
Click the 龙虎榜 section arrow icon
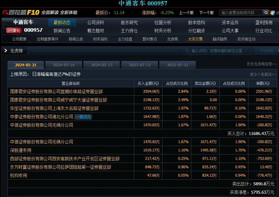coord(6,51)
